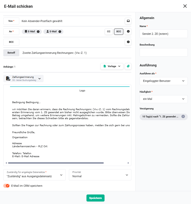Click the Organisation placeholder text
This screenshot has height=204, width=191.
tap(20, 137)
